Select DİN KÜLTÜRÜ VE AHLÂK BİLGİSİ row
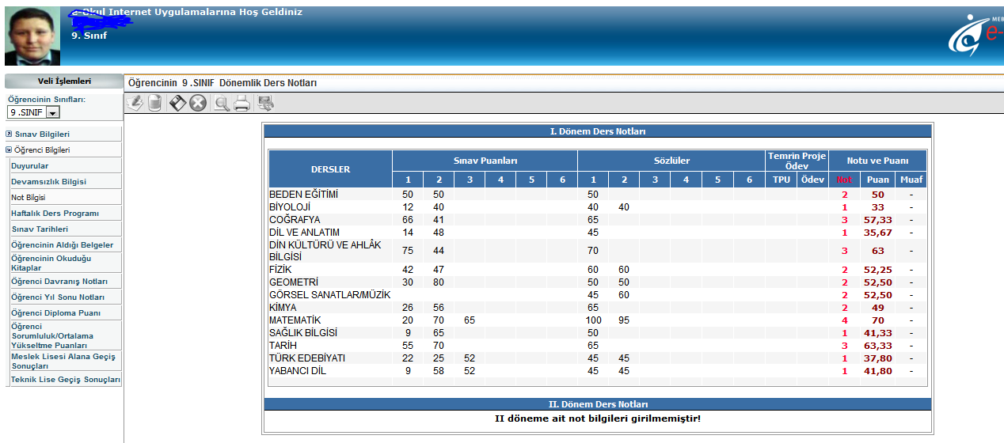Image resolution: width=1004 pixels, height=443 pixels. pos(325,251)
